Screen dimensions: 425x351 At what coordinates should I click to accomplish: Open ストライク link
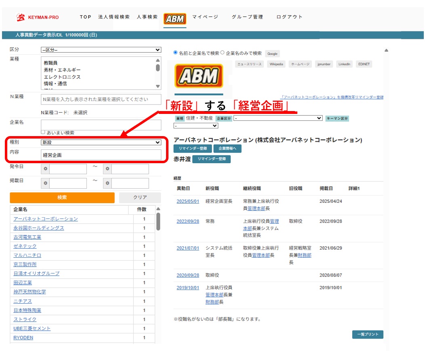[25, 319]
